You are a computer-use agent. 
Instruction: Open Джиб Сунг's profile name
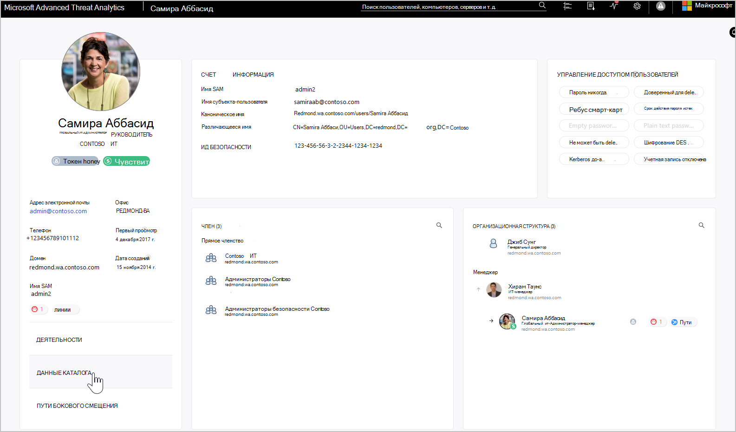tap(521, 242)
